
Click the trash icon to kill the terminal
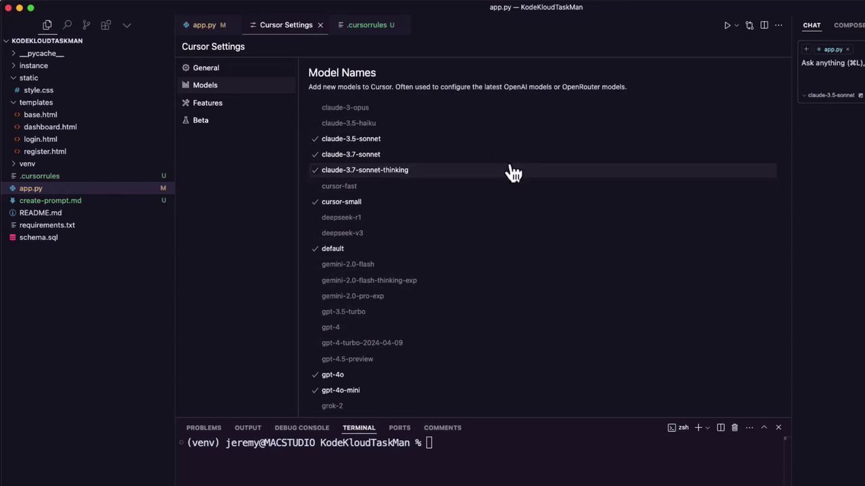735,427
